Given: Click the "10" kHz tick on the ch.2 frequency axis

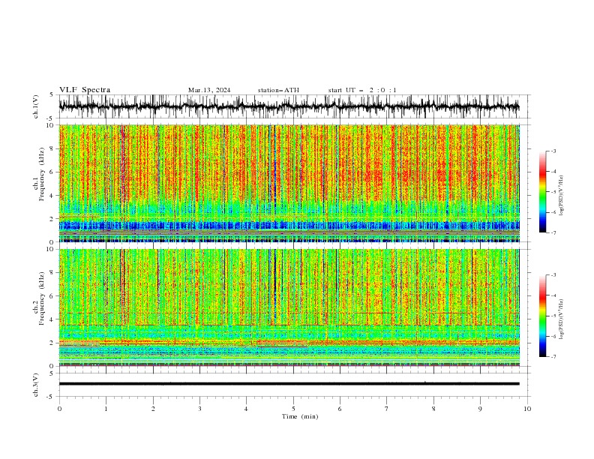Looking at the screenshot, I should tap(51, 249).
